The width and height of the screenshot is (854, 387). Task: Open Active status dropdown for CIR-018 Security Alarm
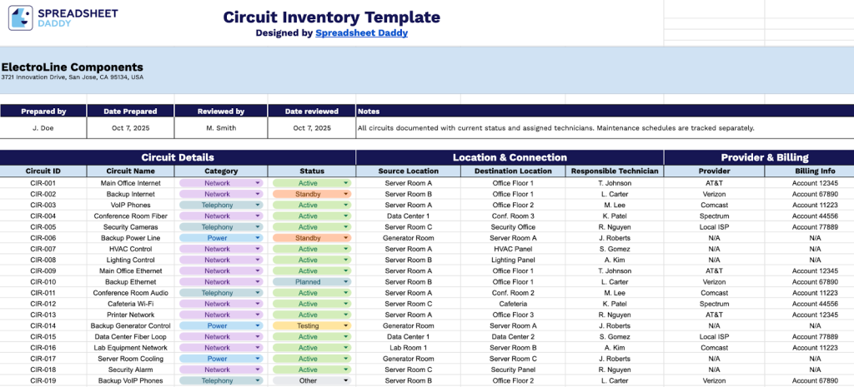point(347,370)
